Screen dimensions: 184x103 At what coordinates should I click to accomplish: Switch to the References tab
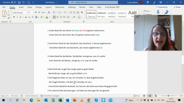pyautogui.click(x=60, y=7)
